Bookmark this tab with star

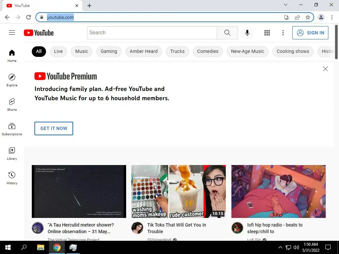click(308, 17)
